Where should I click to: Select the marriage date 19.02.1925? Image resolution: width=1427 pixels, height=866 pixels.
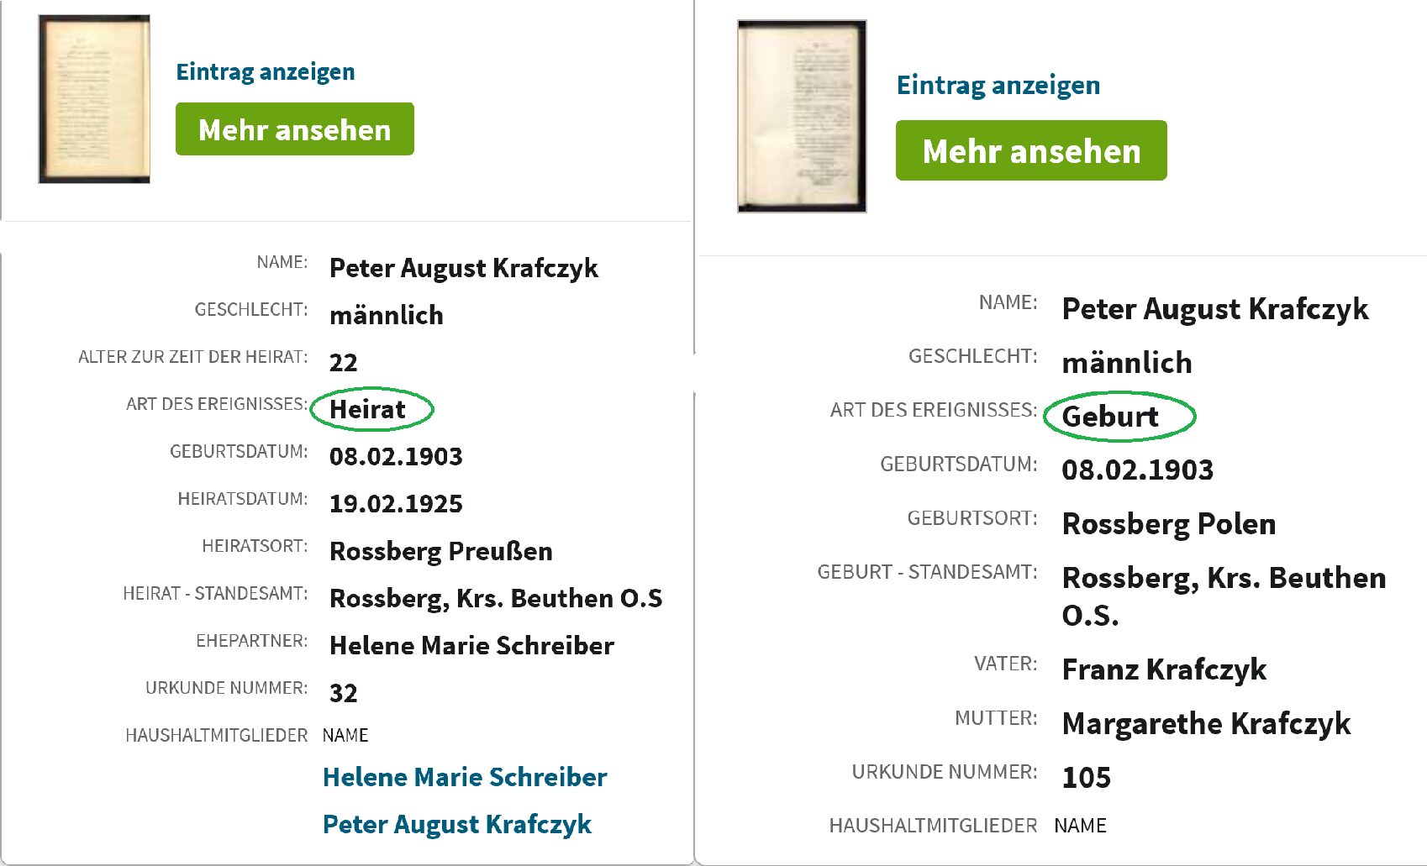396,503
